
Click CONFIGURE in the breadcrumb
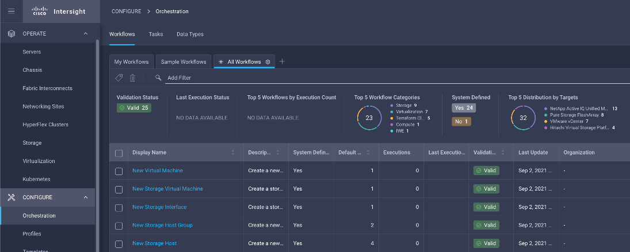[x=126, y=11]
